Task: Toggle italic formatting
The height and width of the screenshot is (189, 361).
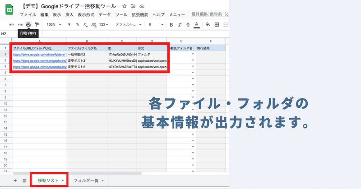Action: point(180,25)
